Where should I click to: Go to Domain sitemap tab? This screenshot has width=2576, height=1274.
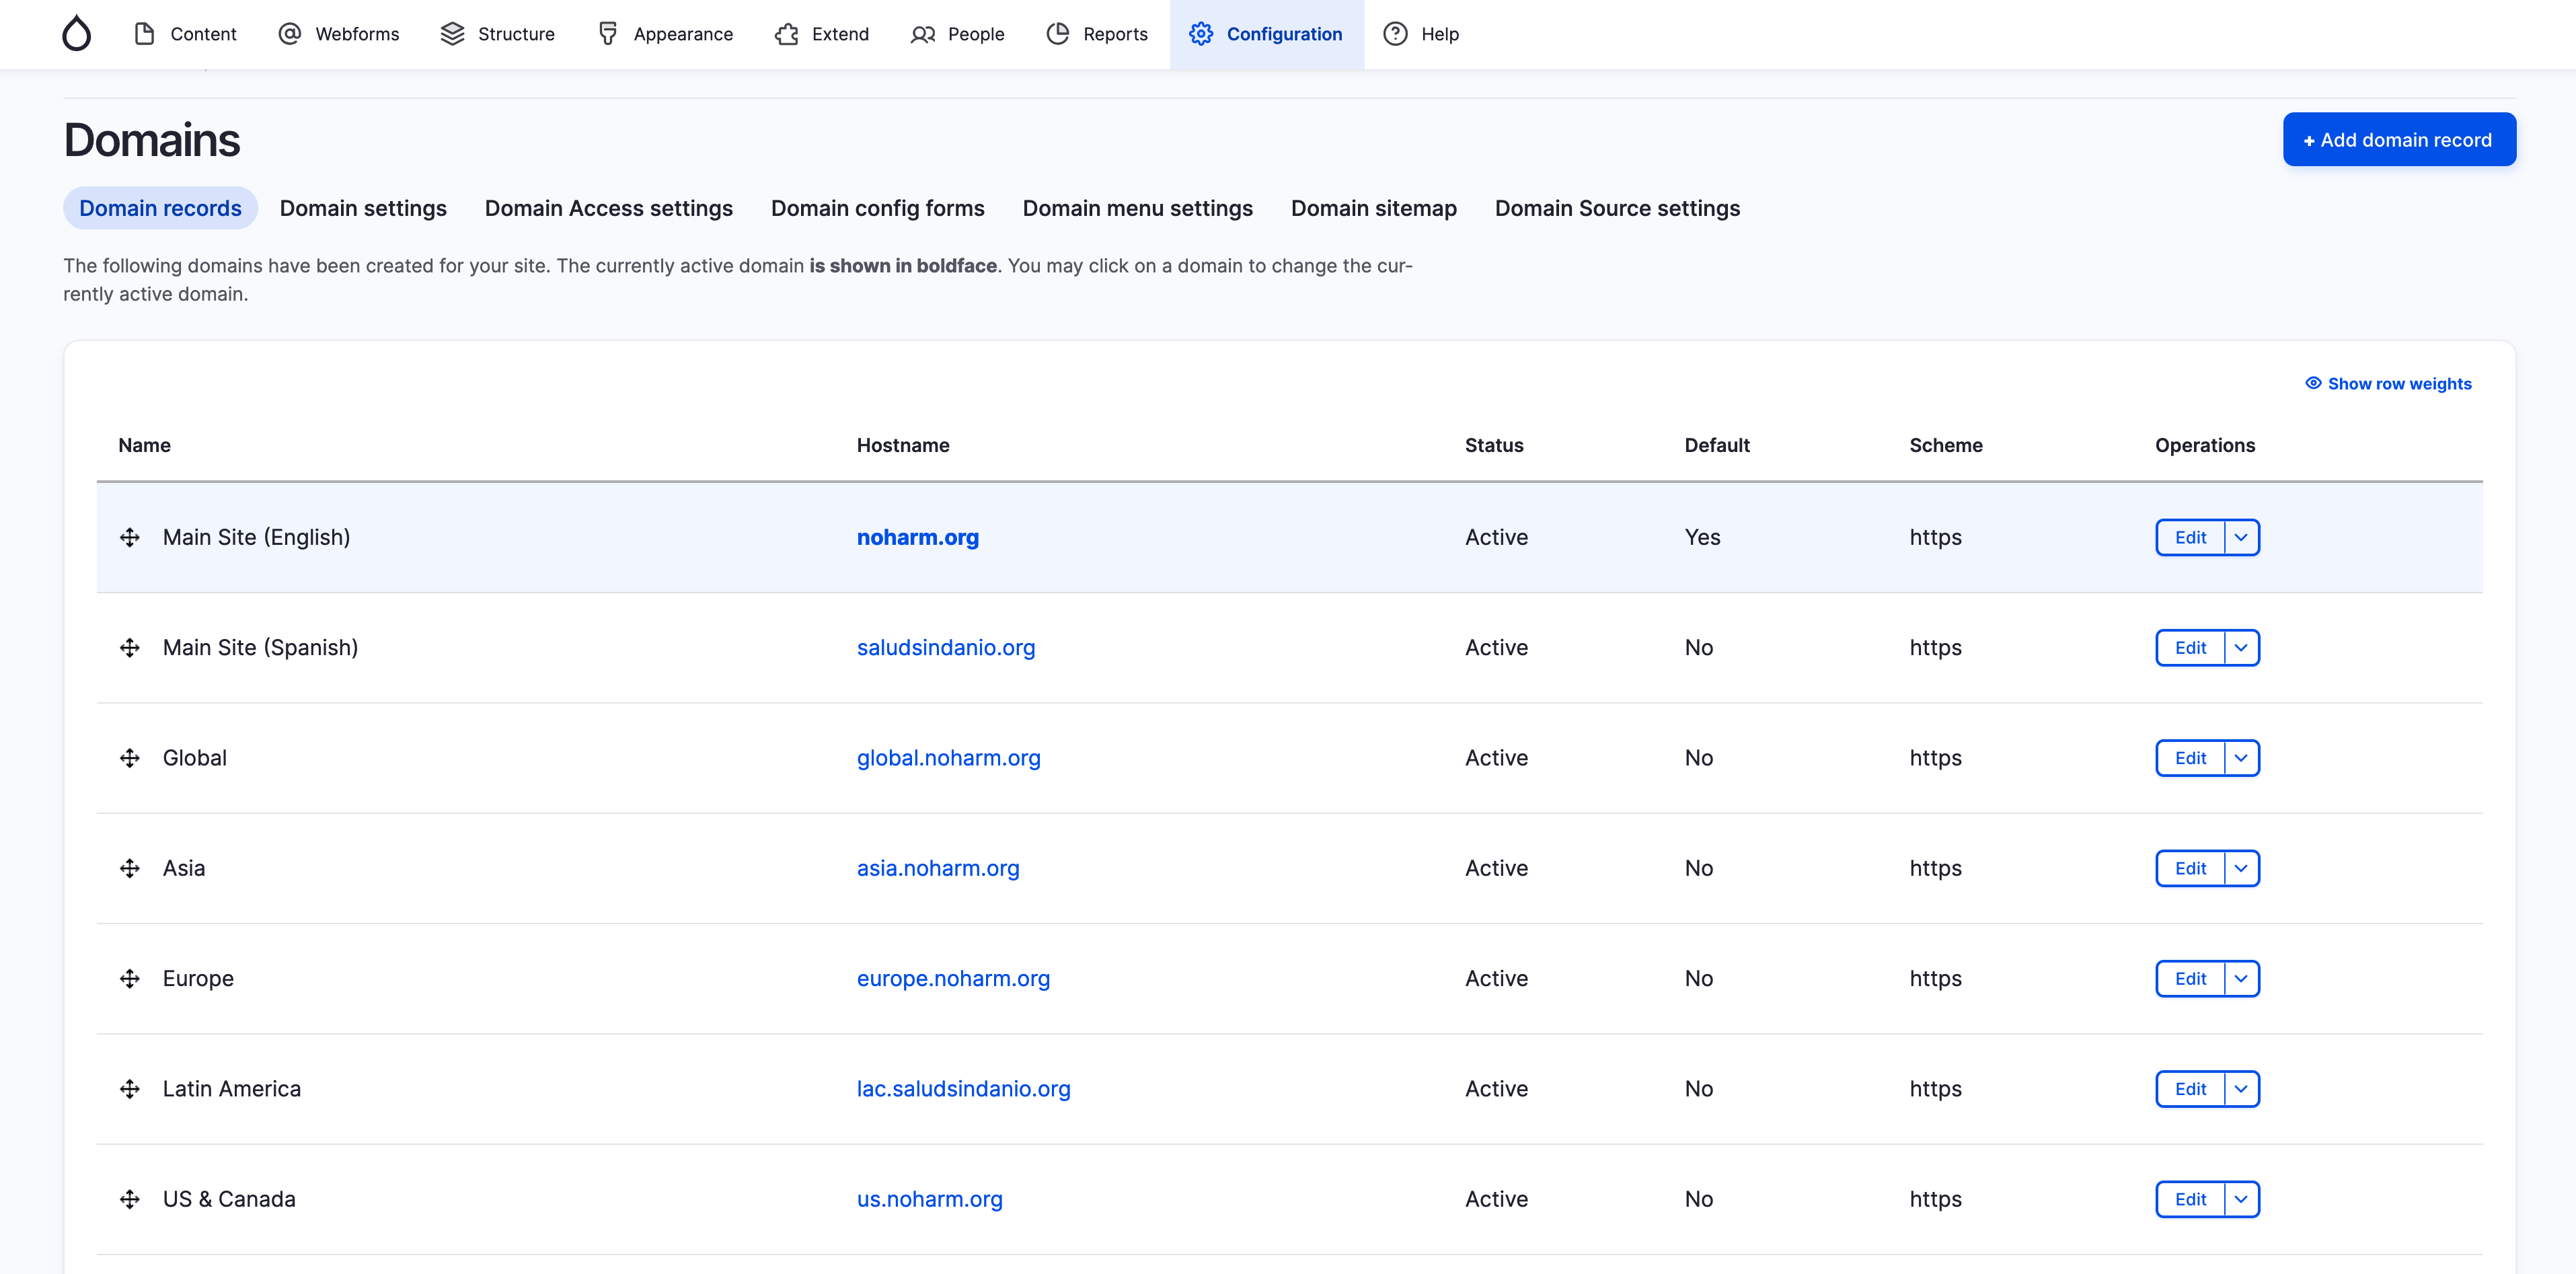(1373, 208)
